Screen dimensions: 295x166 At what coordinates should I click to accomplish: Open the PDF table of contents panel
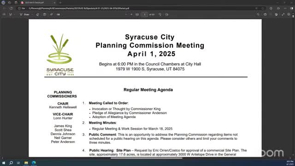[4, 14]
